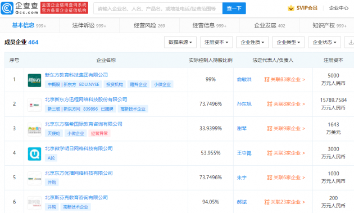354x213 pixels.
Task: Click the 15789.7584 registered capital cell
Action: pos(333,103)
